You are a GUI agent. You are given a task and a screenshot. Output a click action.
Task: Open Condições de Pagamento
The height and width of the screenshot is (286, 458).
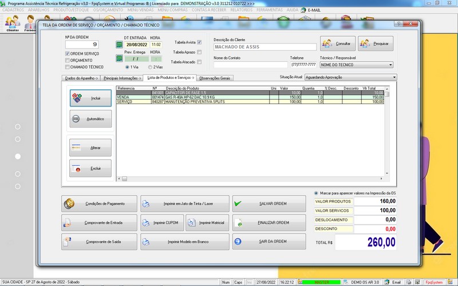point(99,204)
